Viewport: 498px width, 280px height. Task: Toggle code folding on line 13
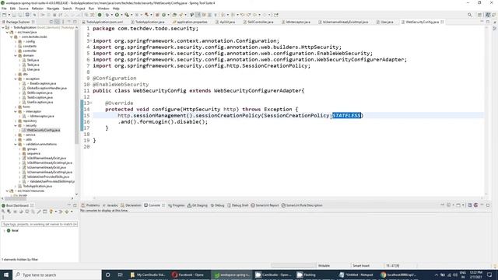pos(91,103)
